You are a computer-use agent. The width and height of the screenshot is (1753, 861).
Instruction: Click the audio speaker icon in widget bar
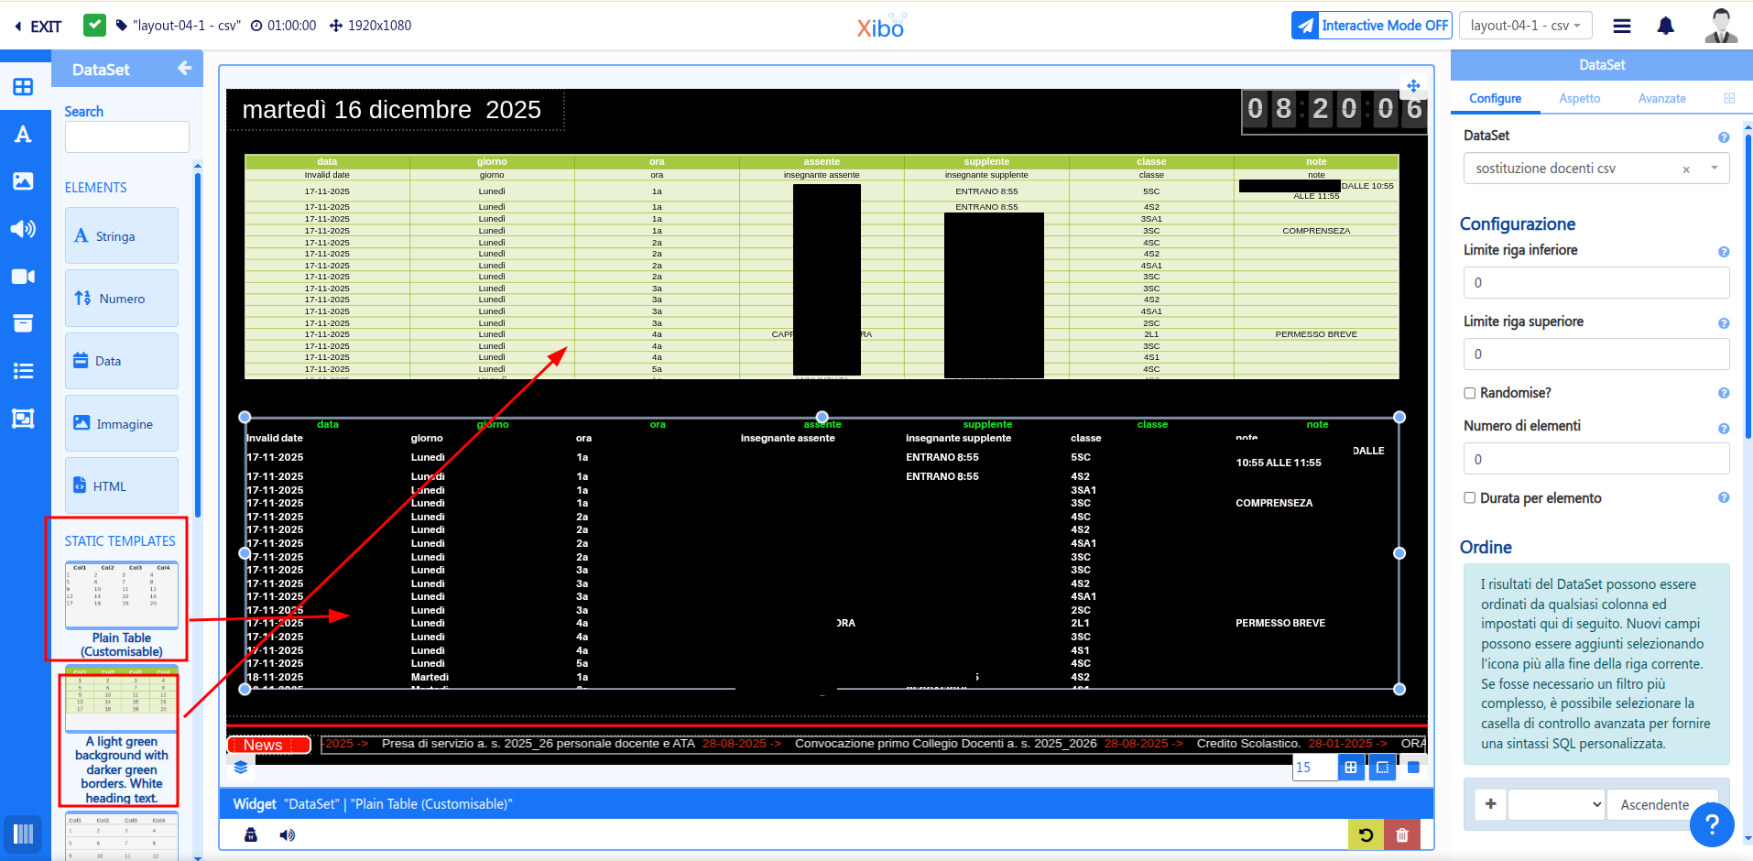click(288, 834)
